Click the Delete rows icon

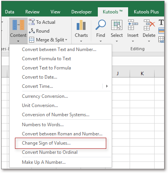click(x=149, y=25)
